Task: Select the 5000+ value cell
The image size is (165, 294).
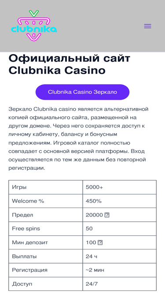Action: pyautogui.click(x=119, y=187)
